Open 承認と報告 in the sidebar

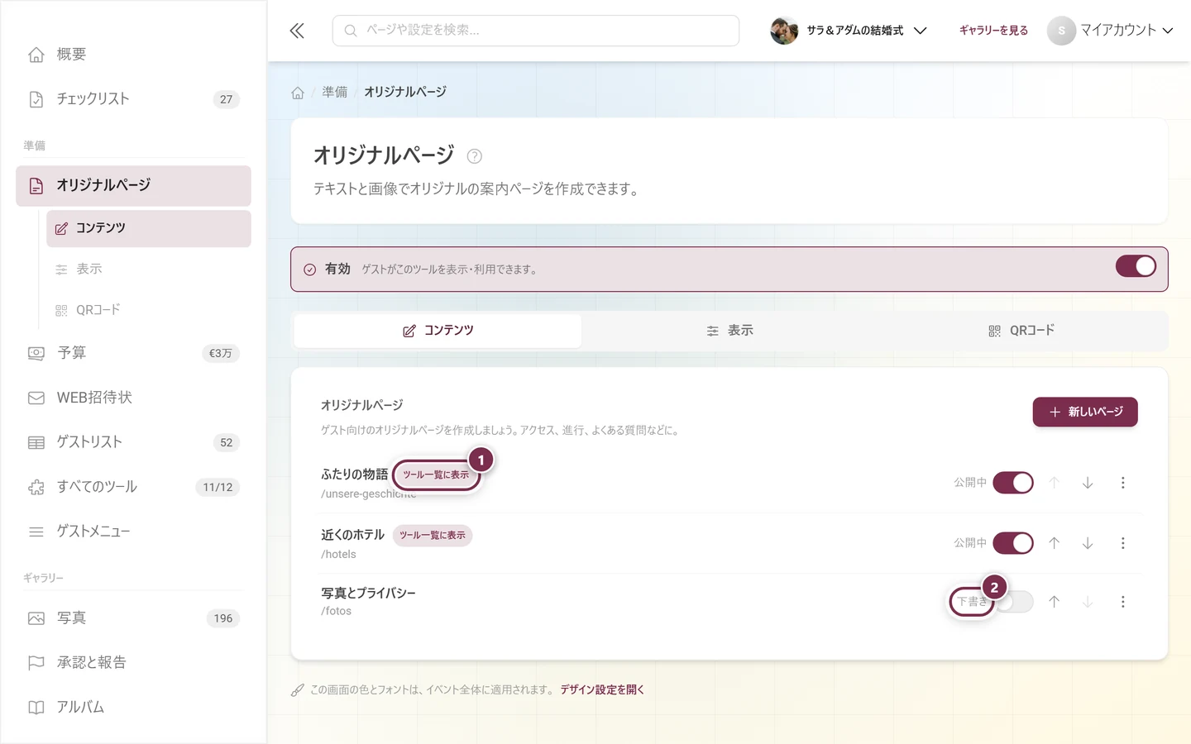(x=133, y=663)
